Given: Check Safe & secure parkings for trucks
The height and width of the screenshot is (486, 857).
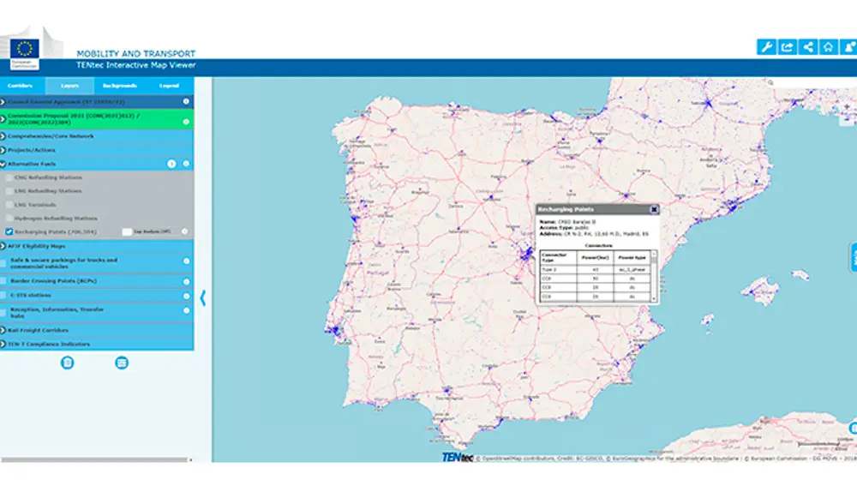Looking at the screenshot, I should click(3, 263).
